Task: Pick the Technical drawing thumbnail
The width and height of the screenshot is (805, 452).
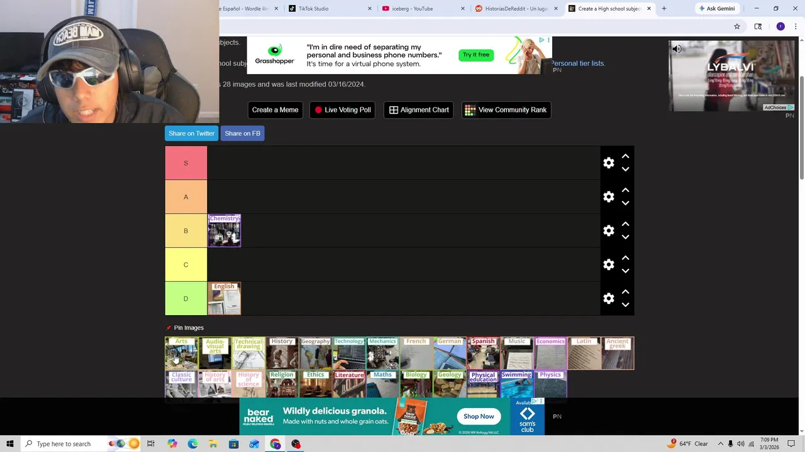Action: (248, 353)
